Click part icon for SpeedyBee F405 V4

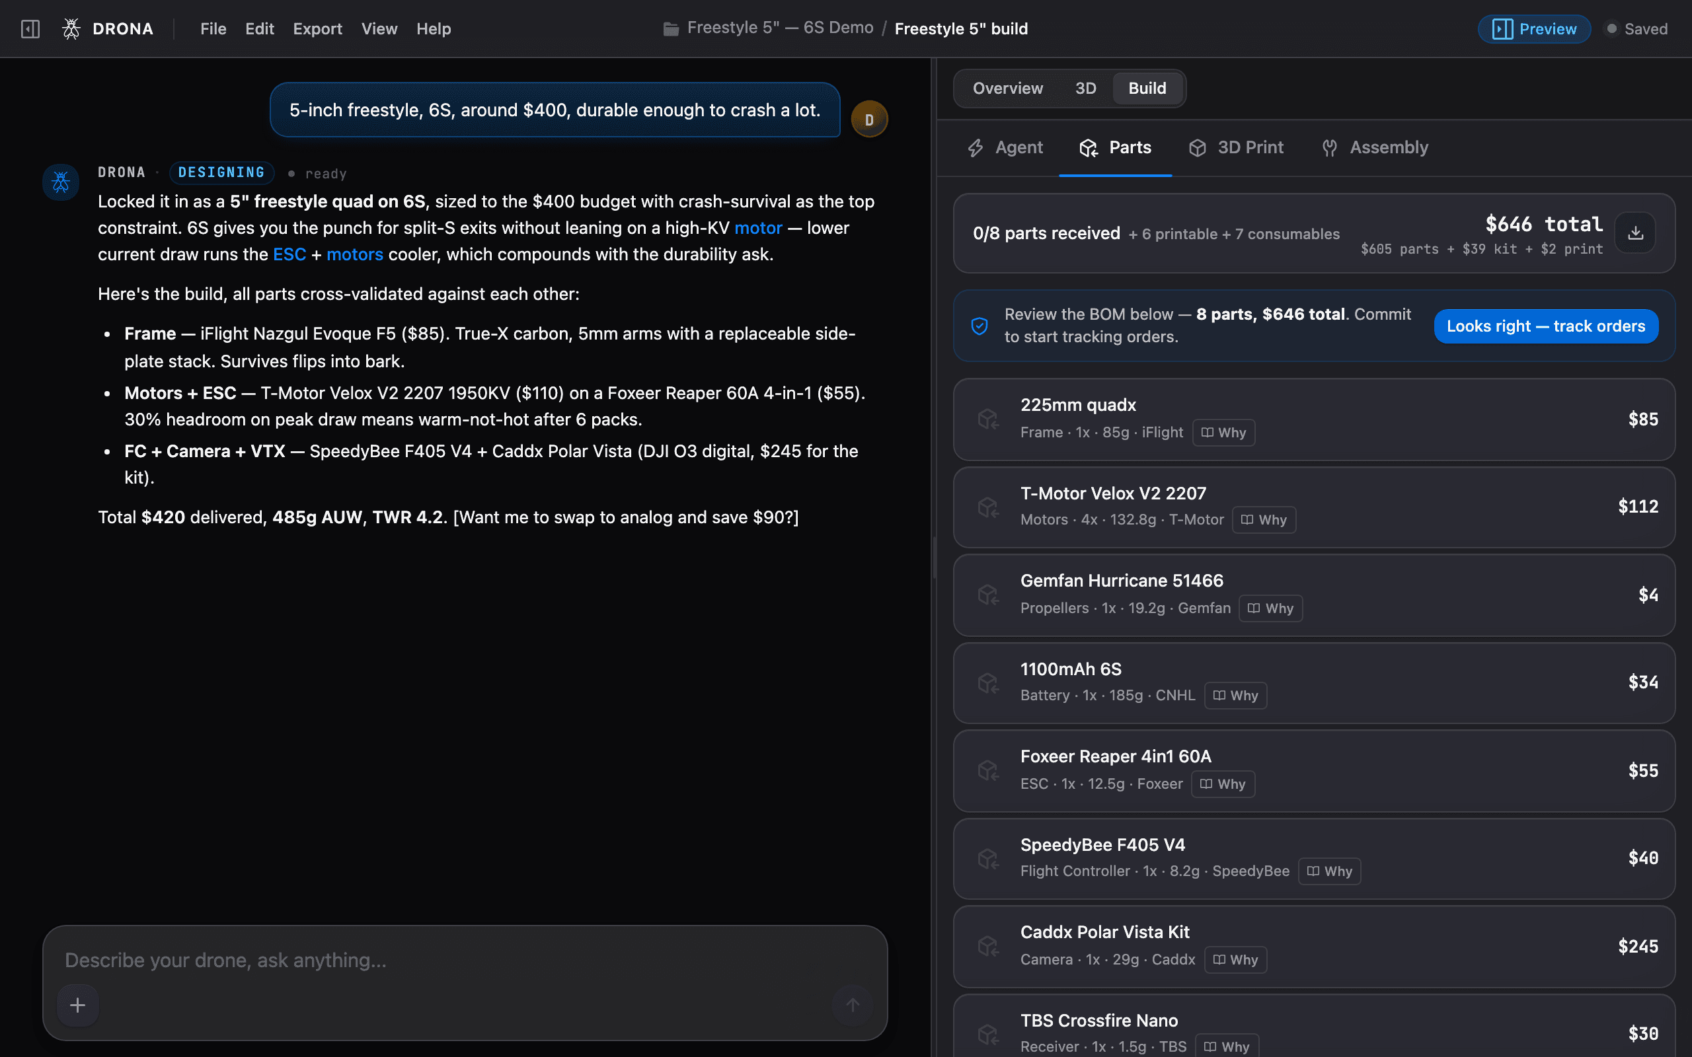pyautogui.click(x=988, y=858)
